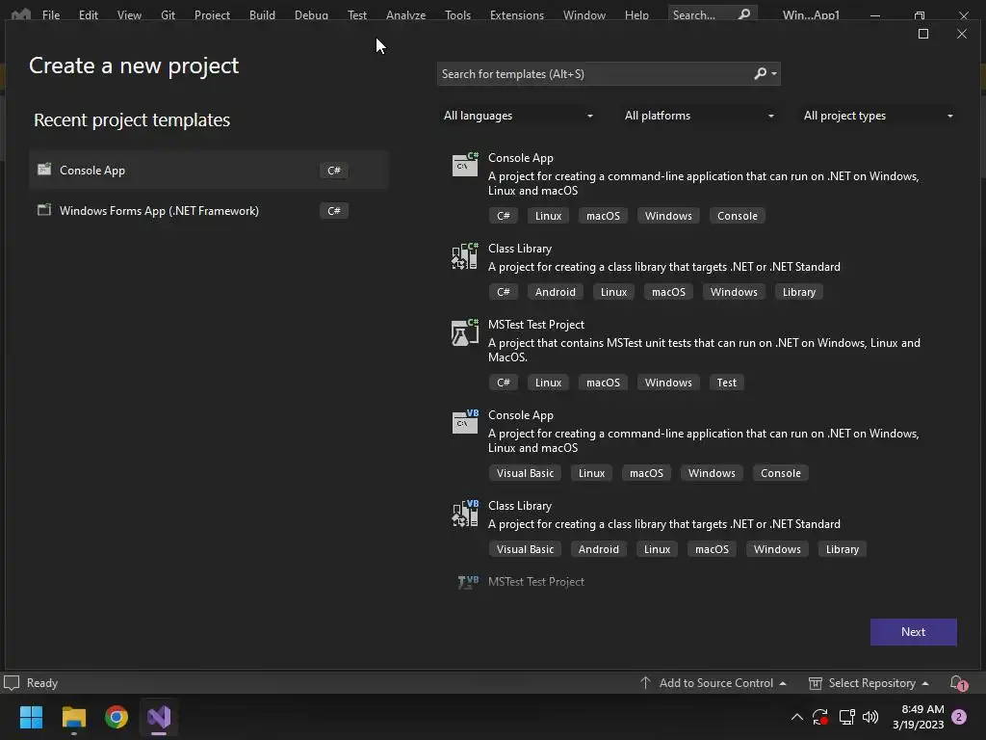Click the taskbar clock and date
Image resolution: width=986 pixels, height=740 pixels.
918,717
